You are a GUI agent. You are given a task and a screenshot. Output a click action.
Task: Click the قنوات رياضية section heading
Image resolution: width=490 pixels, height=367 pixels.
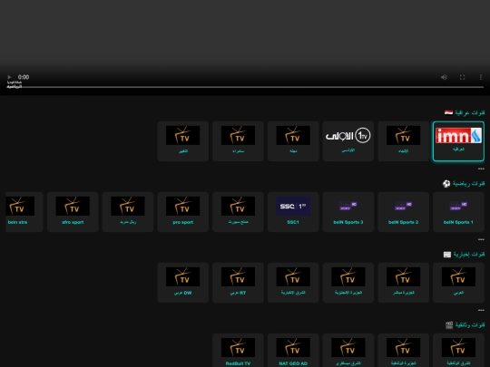[464, 183]
